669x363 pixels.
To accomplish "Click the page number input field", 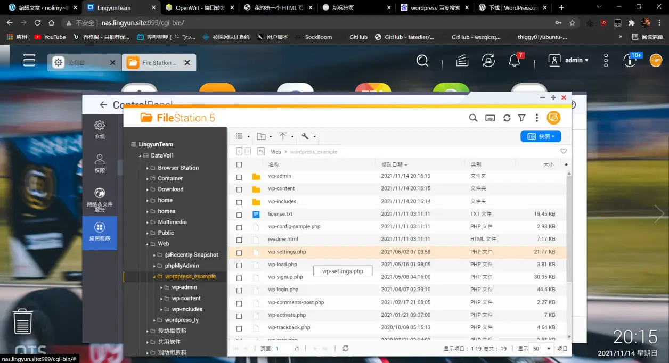I will pyautogui.click(x=283, y=349).
